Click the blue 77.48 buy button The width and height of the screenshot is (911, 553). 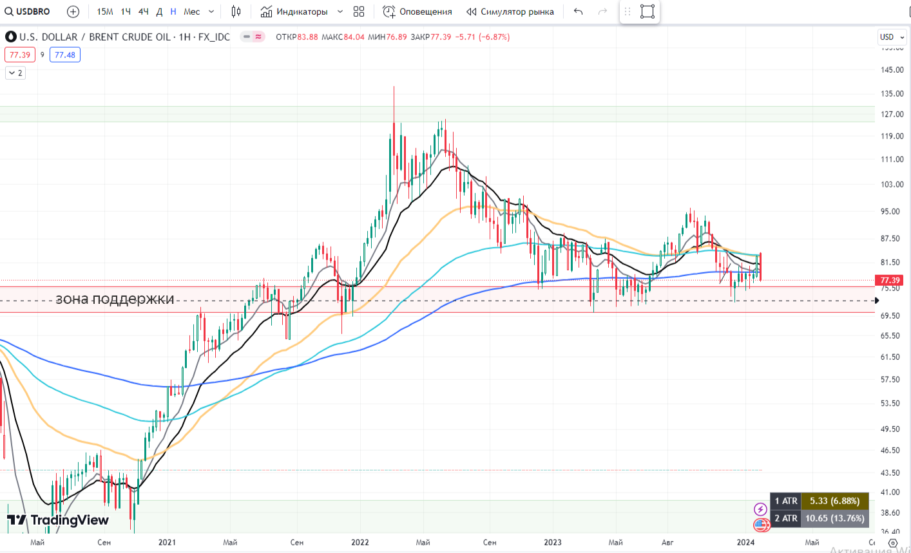(65, 55)
